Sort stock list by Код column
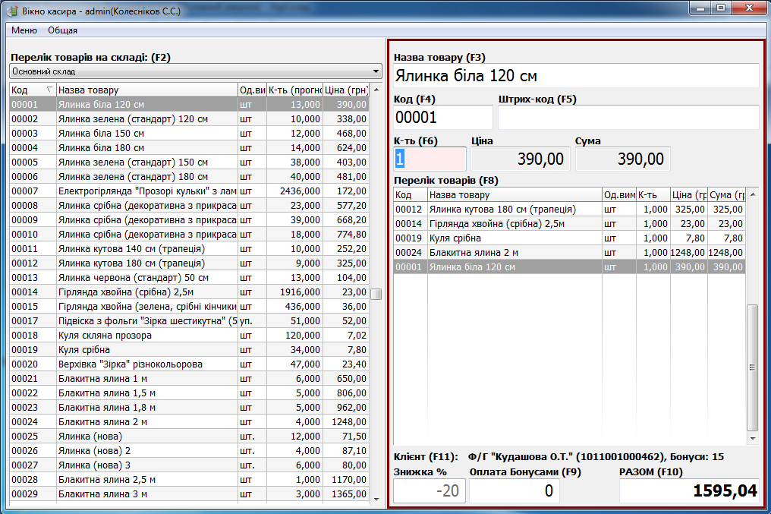 (30, 90)
